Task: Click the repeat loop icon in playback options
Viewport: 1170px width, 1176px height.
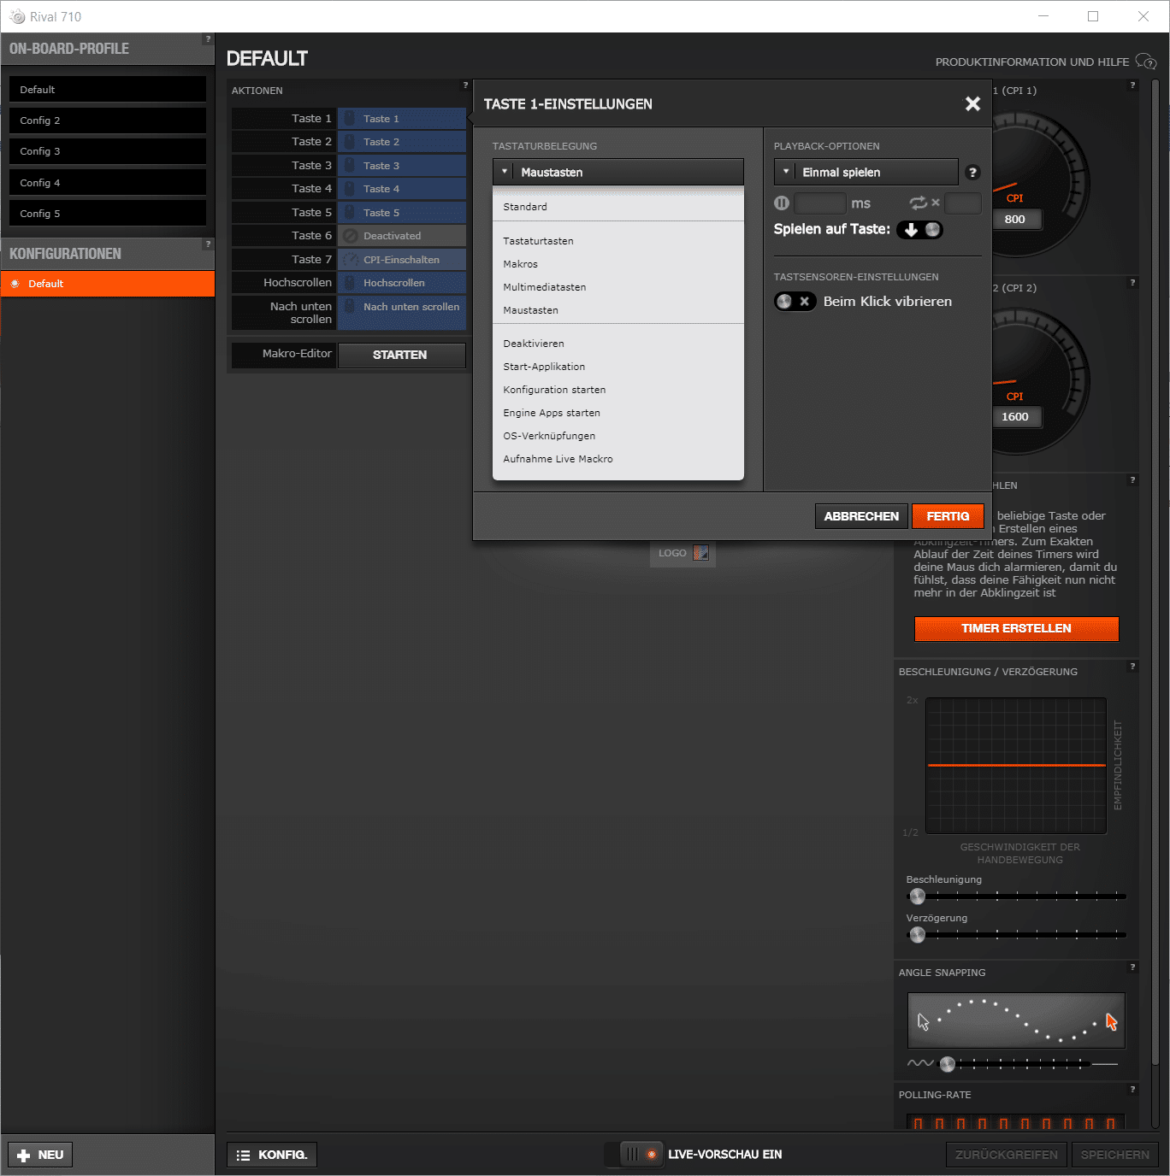Action: click(x=919, y=203)
